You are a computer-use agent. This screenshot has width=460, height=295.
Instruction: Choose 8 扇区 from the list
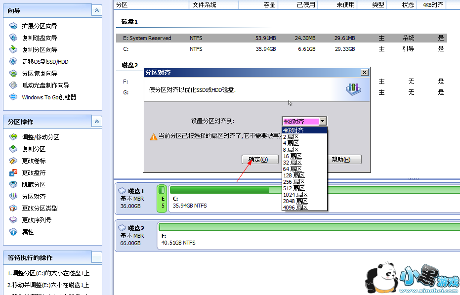tap(304, 150)
